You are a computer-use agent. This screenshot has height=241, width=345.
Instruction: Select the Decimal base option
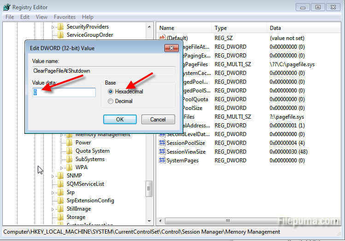(x=111, y=101)
